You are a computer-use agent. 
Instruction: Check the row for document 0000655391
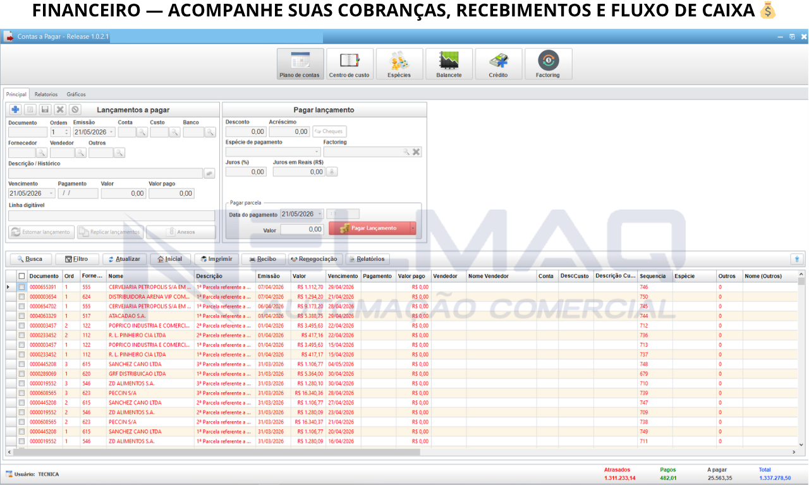point(21,287)
